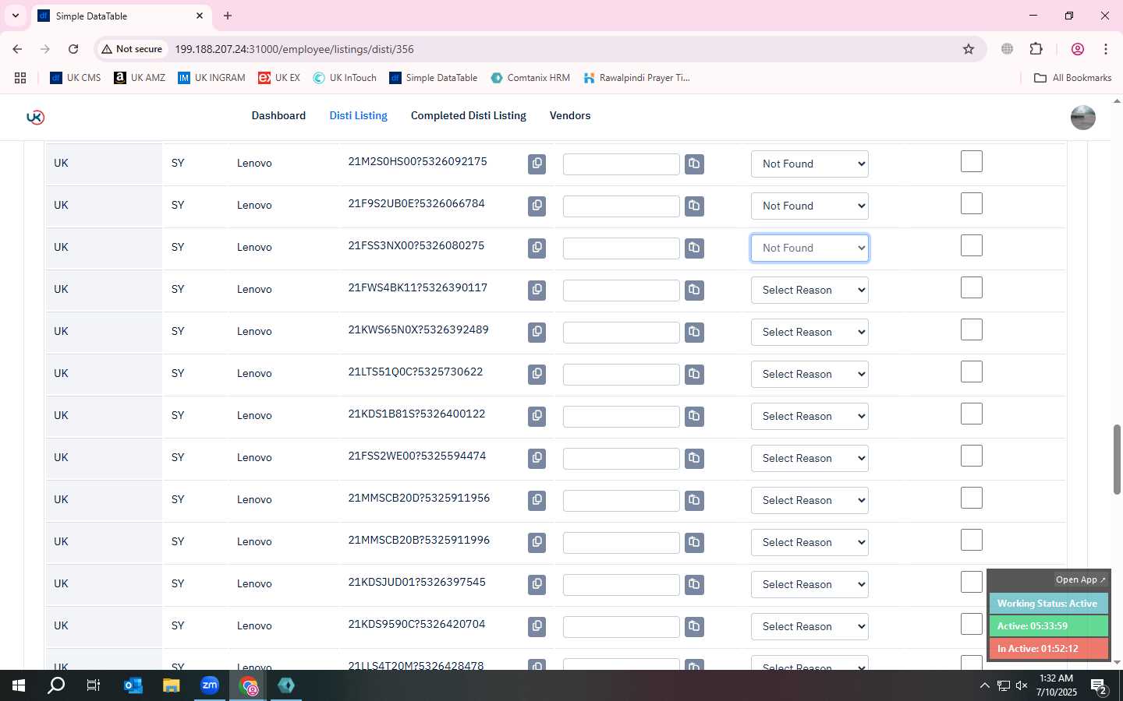The width and height of the screenshot is (1123, 701).
Task: Open Select Reason dropdown for 21LTS51Q0C row
Action: click(809, 374)
